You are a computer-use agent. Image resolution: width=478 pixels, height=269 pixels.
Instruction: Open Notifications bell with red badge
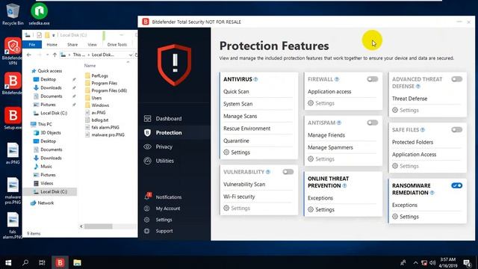click(x=148, y=197)
